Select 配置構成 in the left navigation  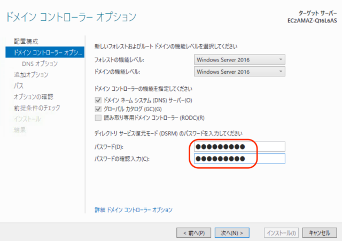pyautogui.click(x=26, y=41)
